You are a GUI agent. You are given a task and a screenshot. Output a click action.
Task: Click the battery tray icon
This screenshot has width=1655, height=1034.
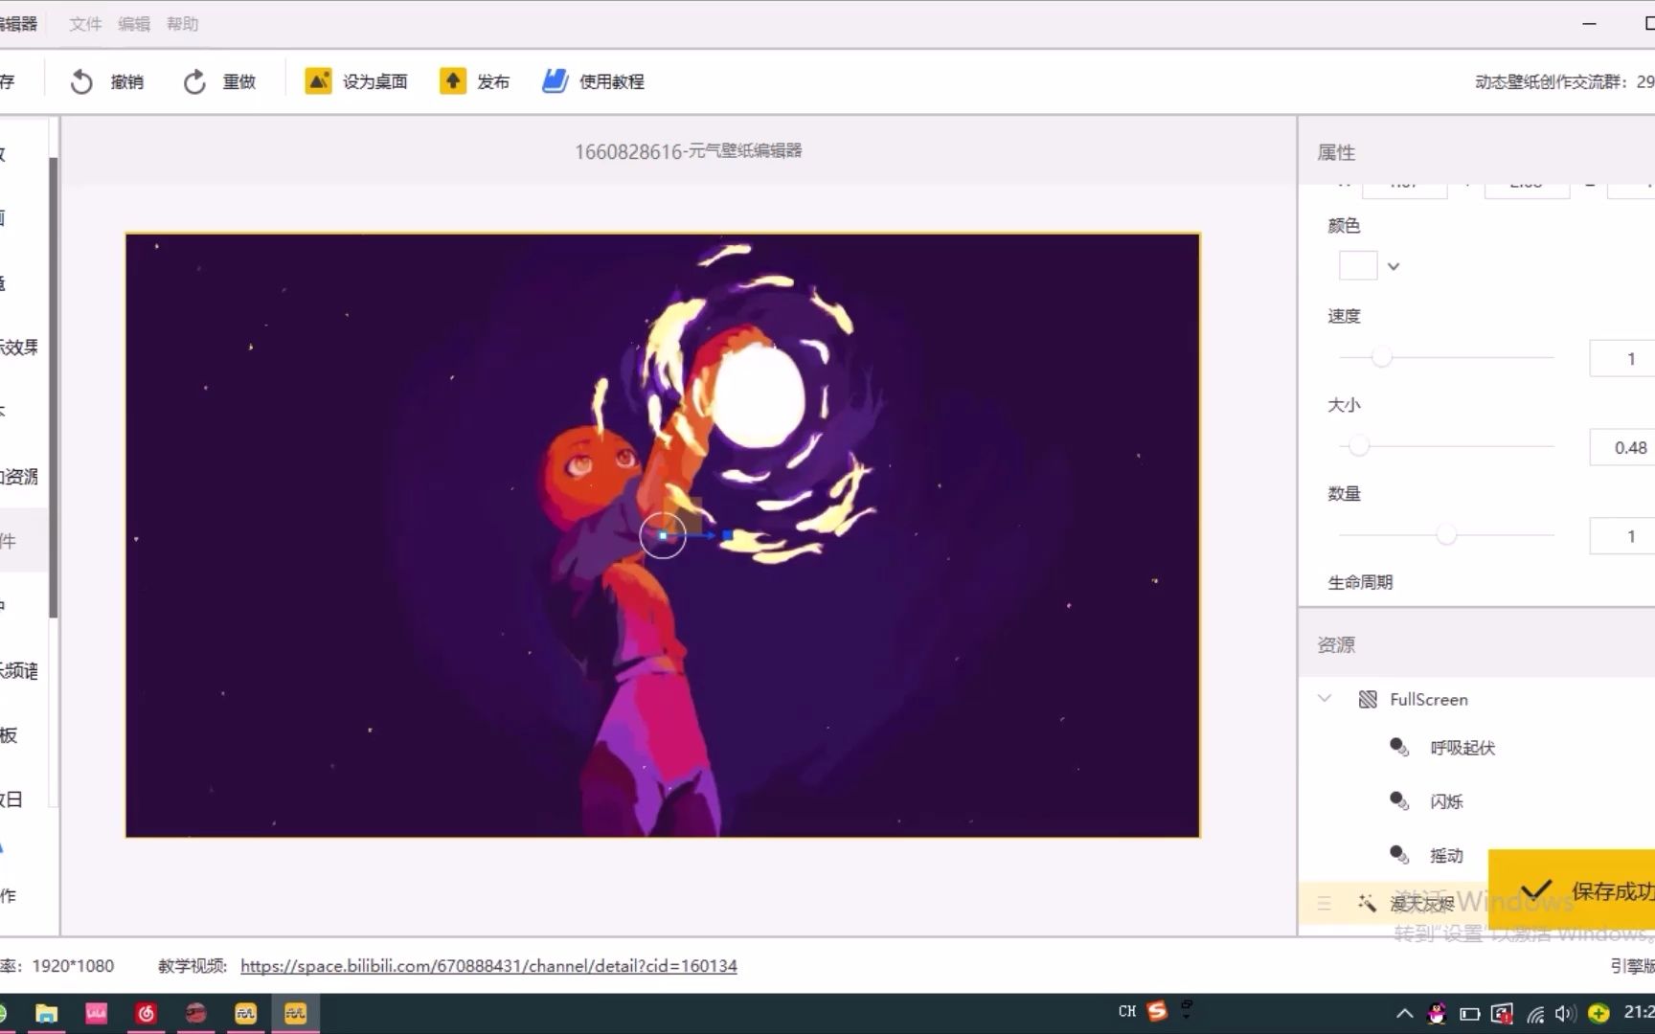pyautogui.click(x=1469, y=1014)
